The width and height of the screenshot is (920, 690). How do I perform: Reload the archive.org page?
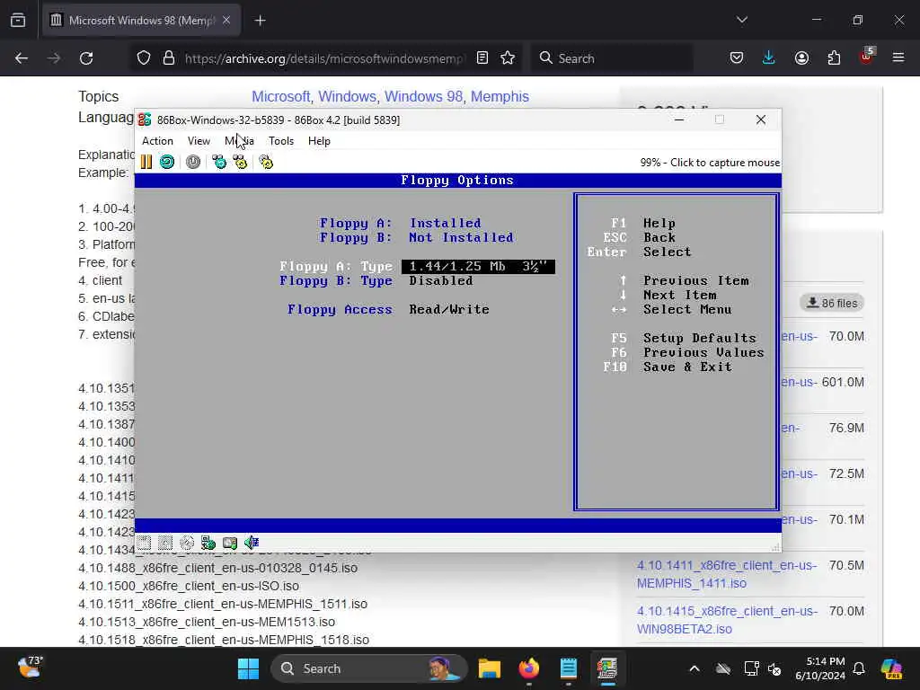click(x=86, y=58)
